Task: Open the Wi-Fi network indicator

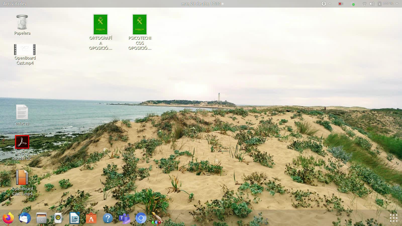Action: (x=364, y=4)
